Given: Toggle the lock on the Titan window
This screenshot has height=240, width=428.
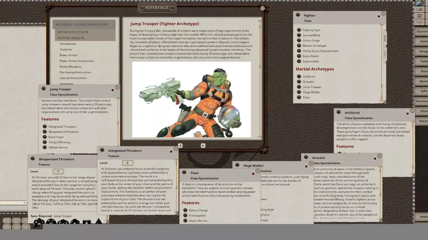Looking at the screenshot, I should point(253,173).
